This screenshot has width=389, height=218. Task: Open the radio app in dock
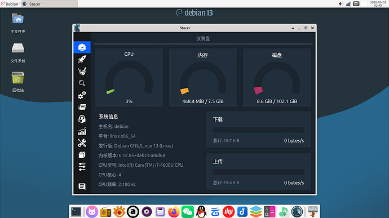(105, 212)
